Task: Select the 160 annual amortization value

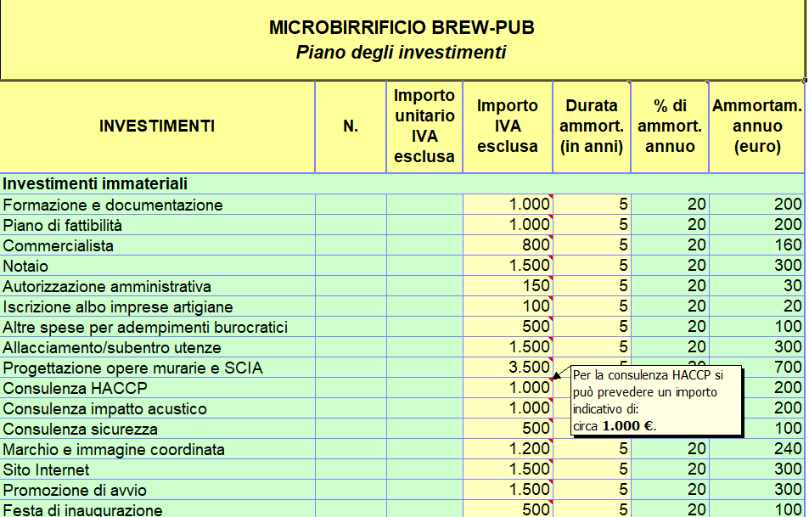Action: point(757,245)
